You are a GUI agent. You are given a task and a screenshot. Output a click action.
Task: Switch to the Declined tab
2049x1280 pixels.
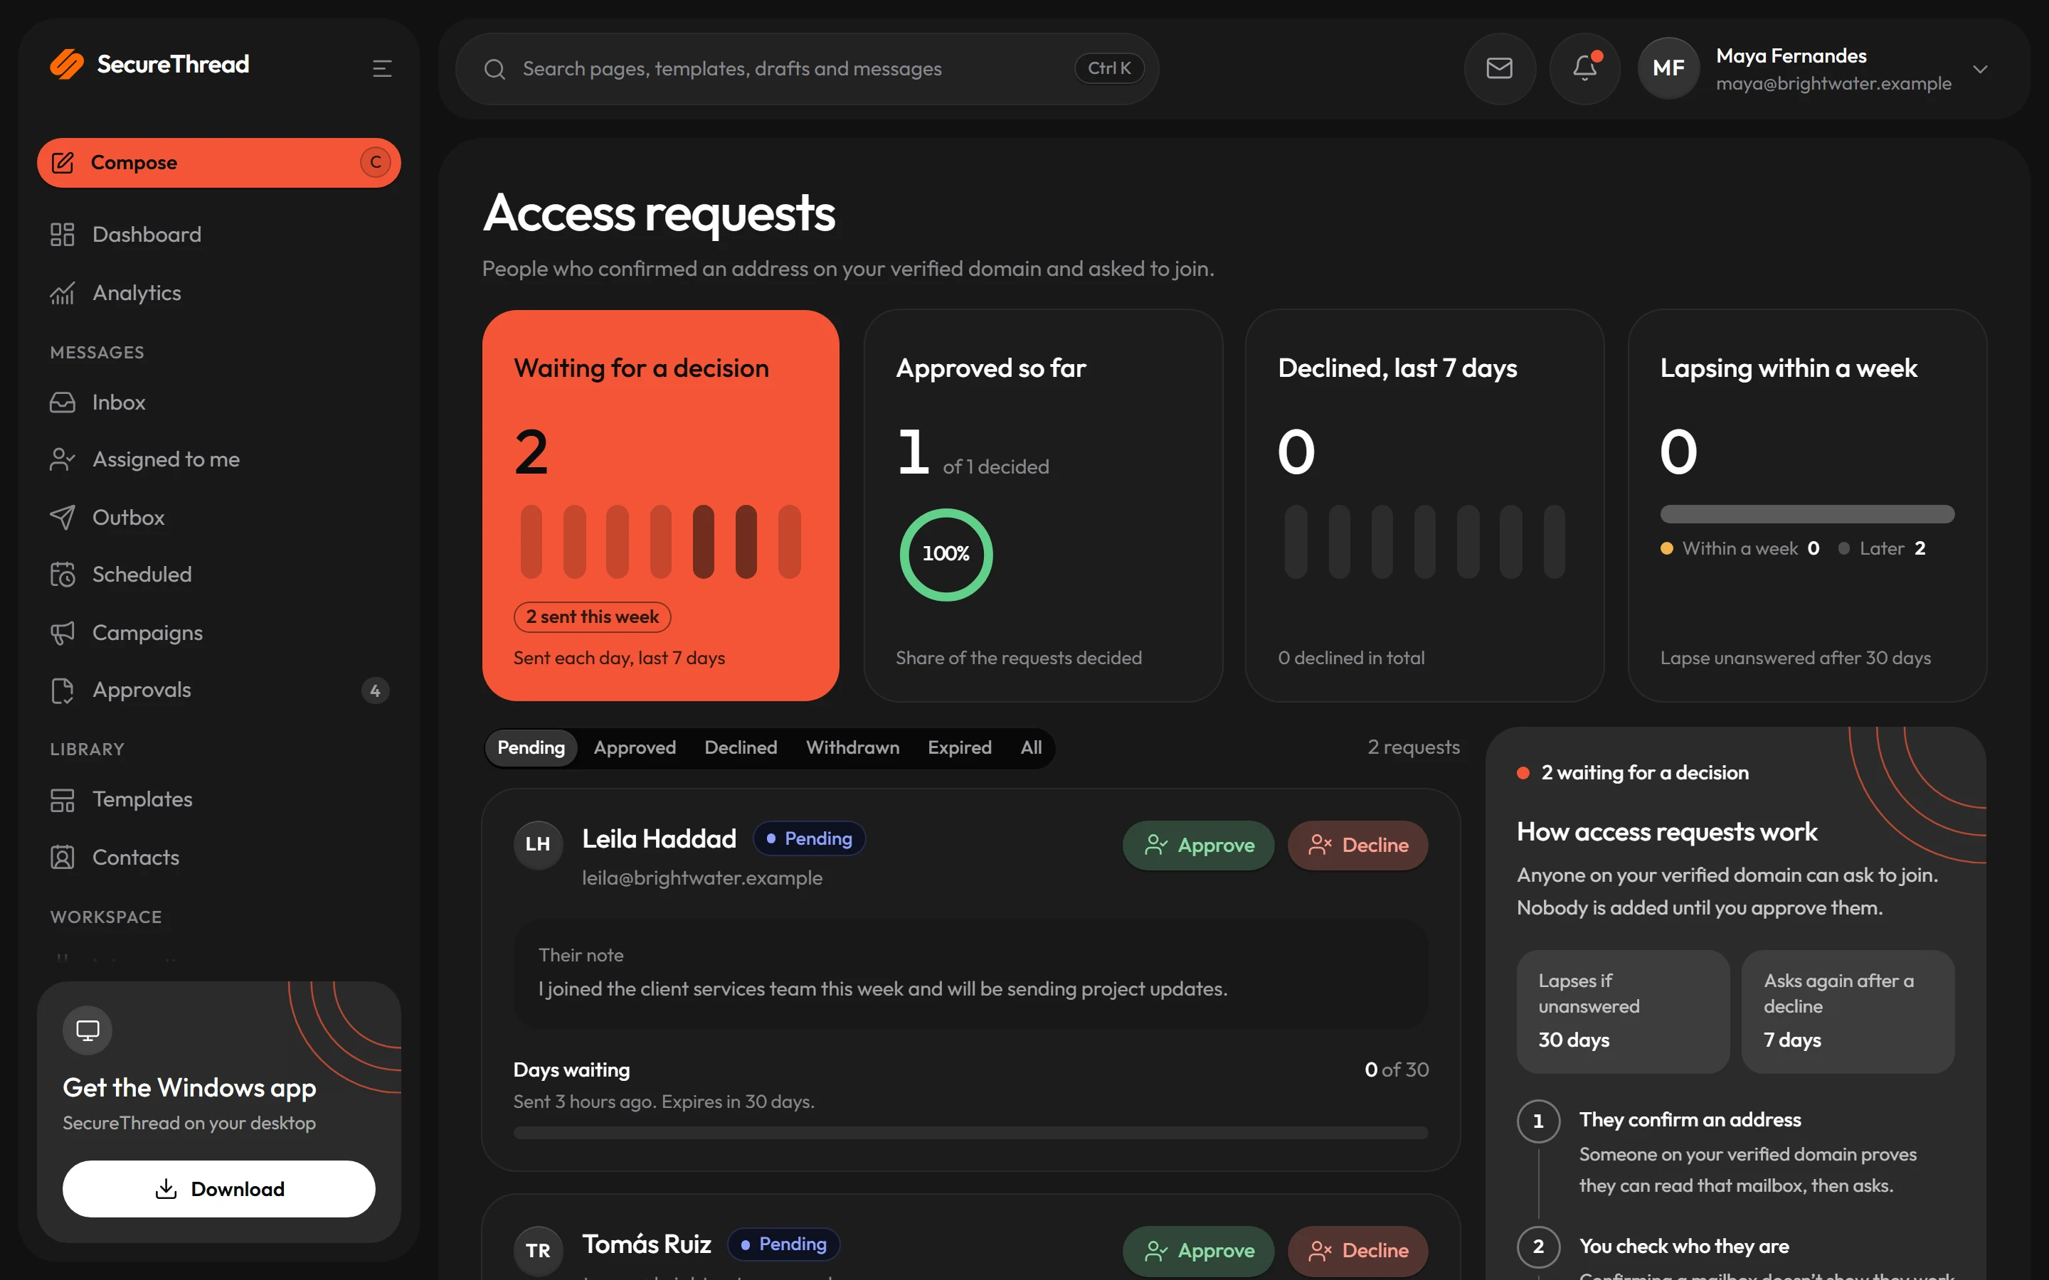pos(741,748)
